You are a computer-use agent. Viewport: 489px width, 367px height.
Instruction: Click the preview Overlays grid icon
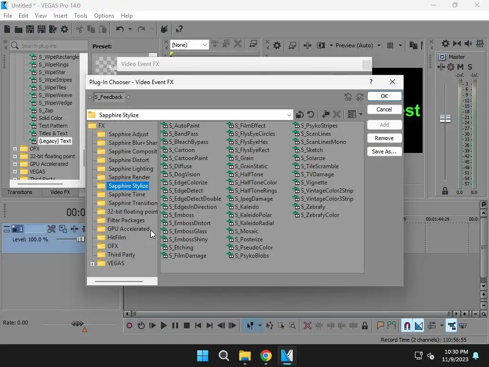click(390, 45)
